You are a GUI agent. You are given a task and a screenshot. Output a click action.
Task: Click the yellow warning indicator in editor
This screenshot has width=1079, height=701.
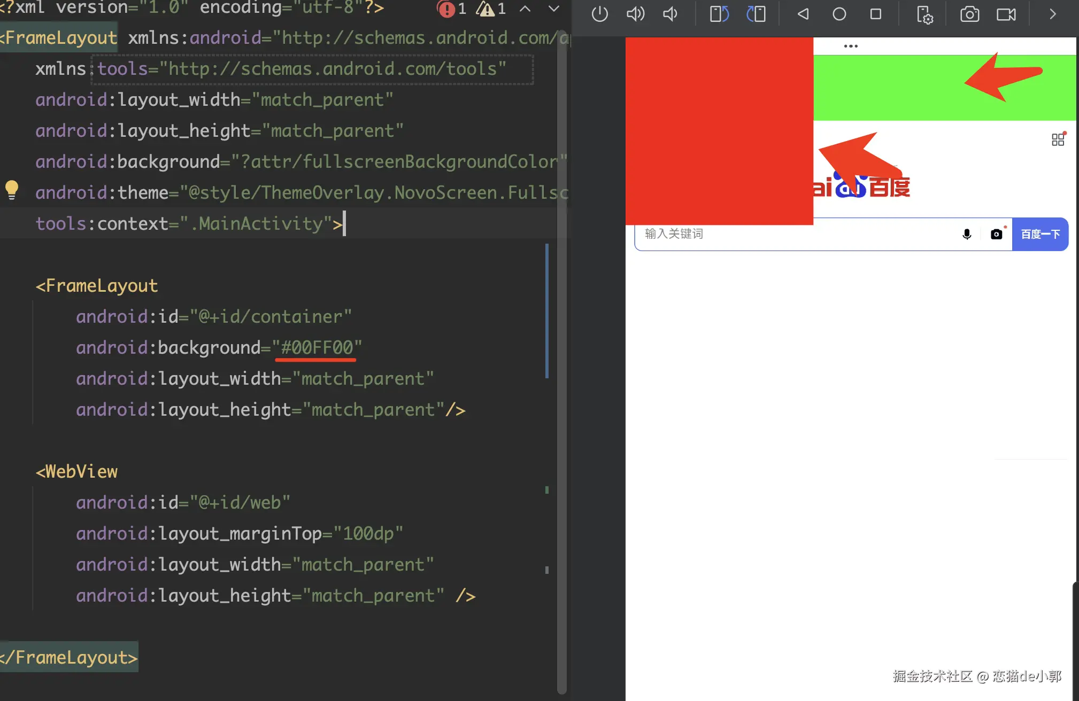point(491,9)
